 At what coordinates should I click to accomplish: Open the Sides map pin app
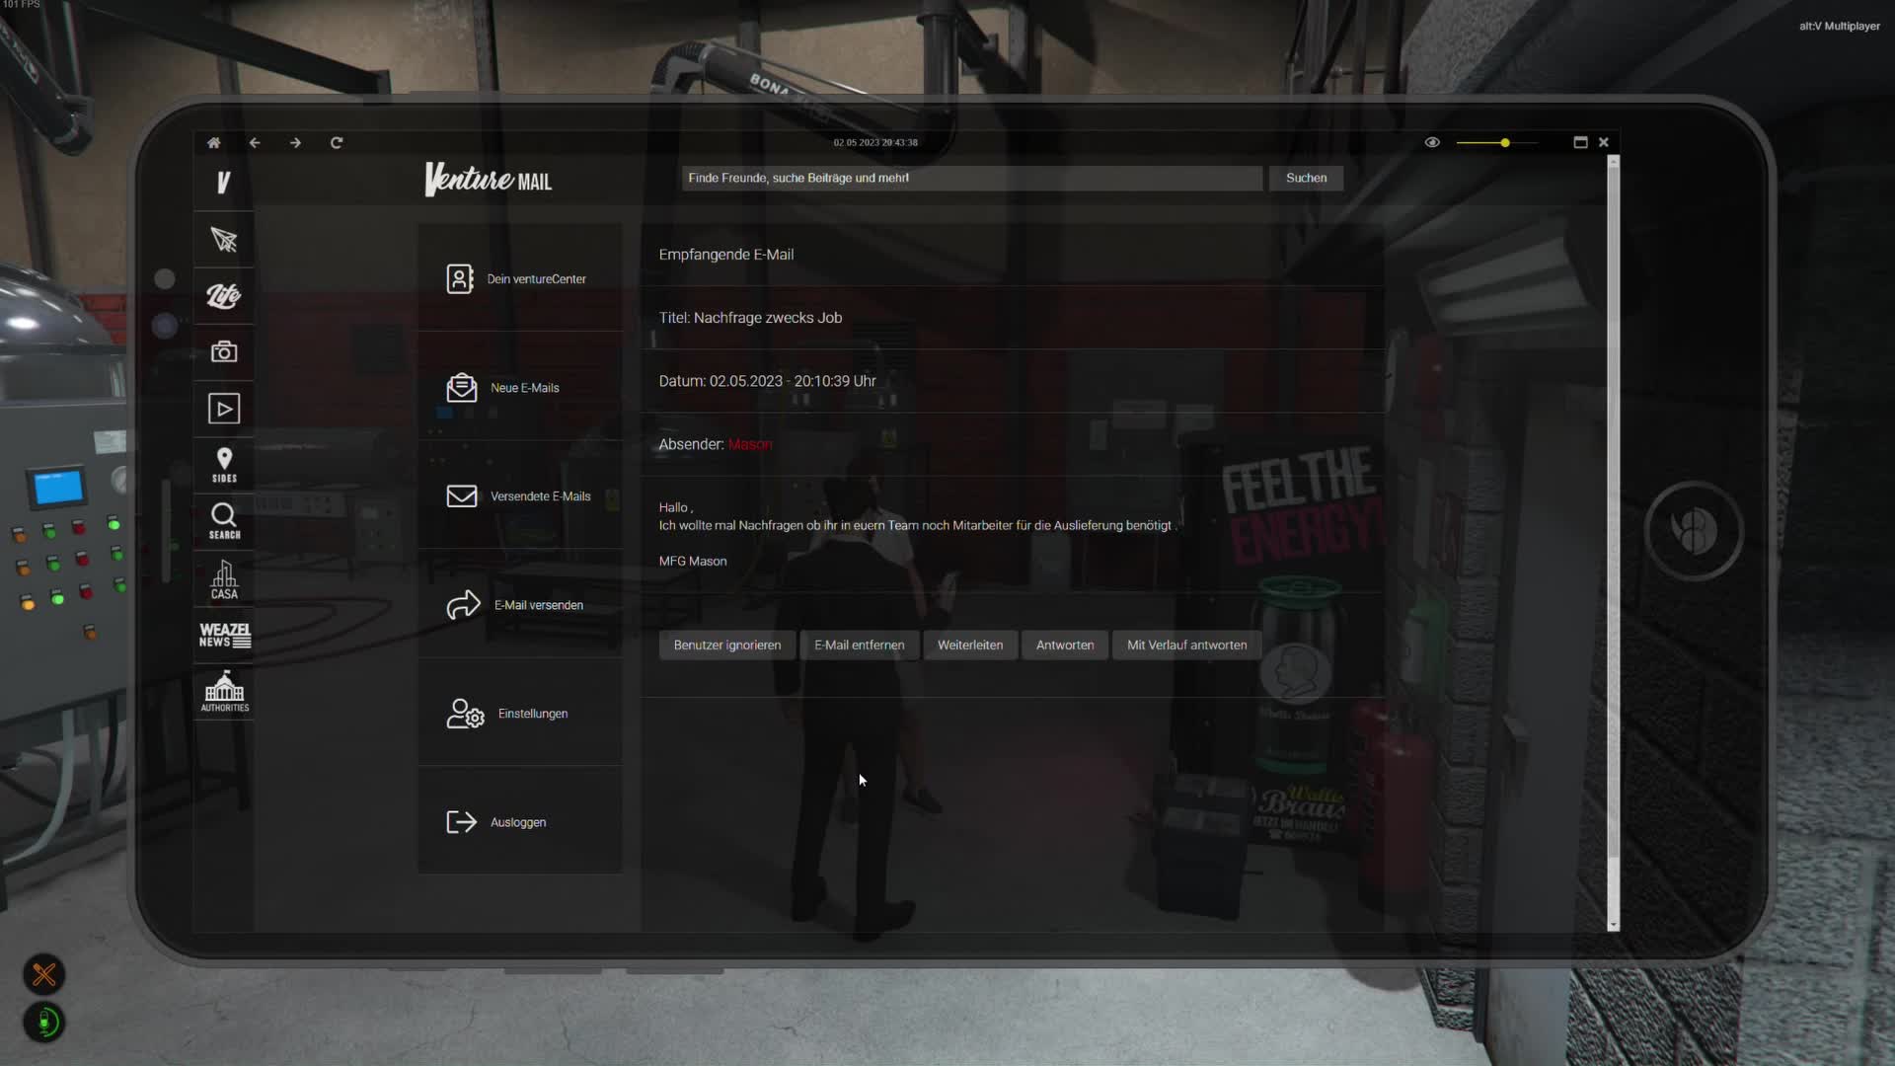pyautogui.click(x=224, y=465)
